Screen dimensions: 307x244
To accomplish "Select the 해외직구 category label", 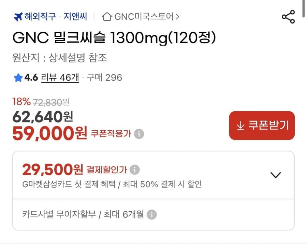I will click(40, 16).
